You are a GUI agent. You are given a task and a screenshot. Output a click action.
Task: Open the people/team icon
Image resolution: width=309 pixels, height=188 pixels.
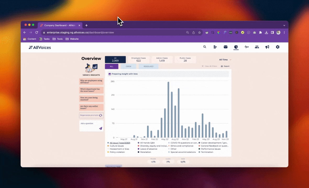(257, 47)
